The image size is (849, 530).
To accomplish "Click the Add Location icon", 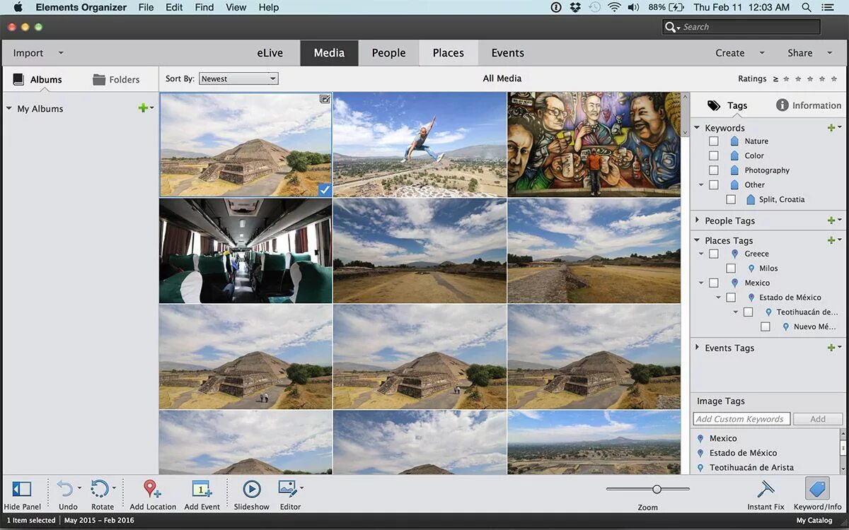I will point(151,489).
